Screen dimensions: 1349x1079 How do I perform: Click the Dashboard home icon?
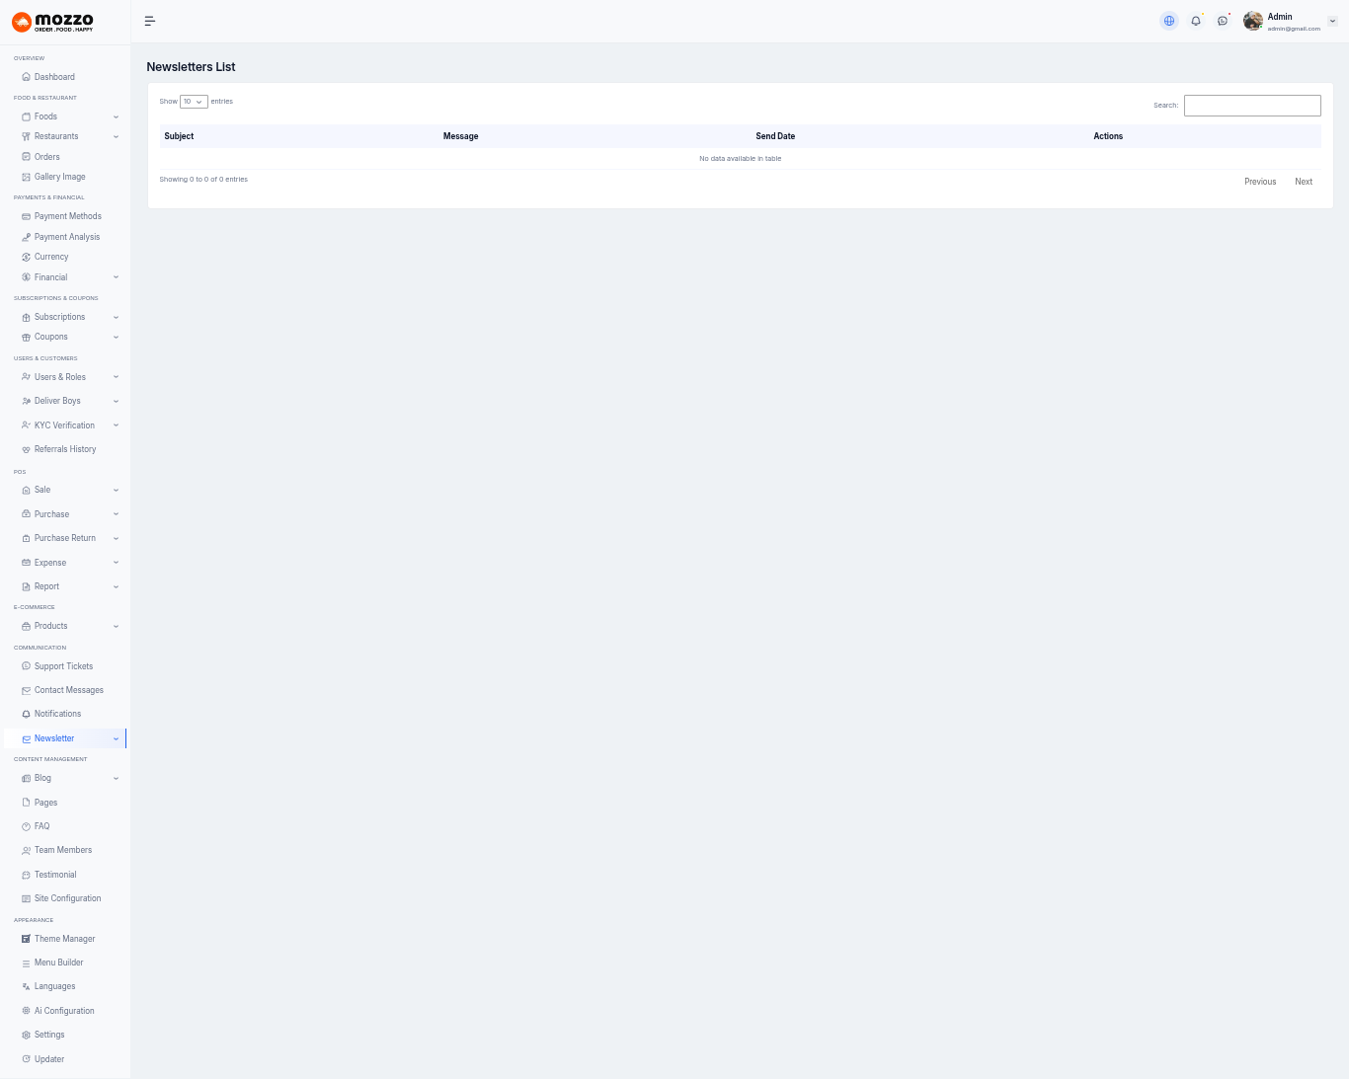click(27, 77)
